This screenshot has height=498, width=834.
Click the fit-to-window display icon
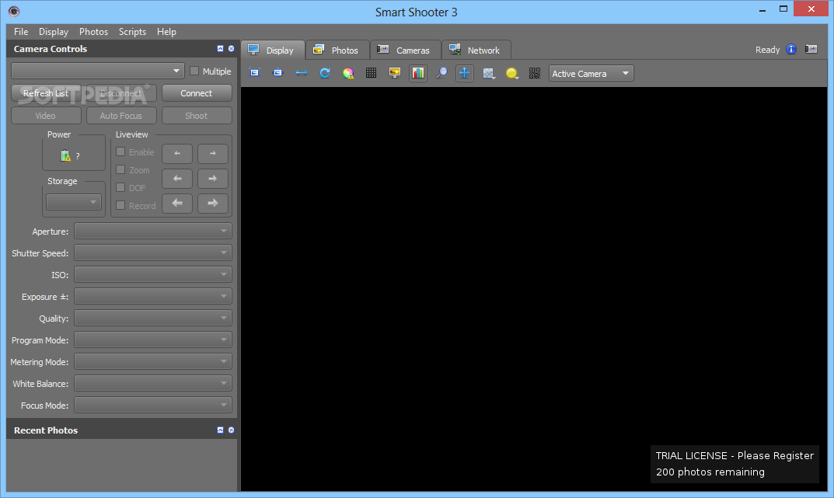(x=255, y=73)
